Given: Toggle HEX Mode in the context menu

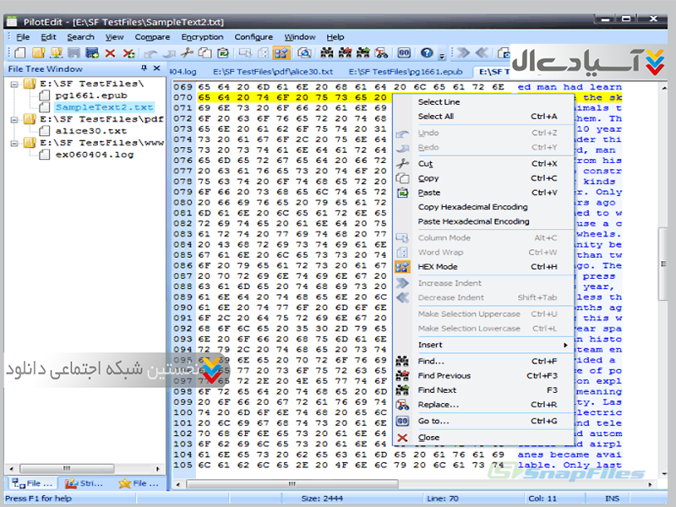Looking at the screenshot, I should [x=437, y=267].
